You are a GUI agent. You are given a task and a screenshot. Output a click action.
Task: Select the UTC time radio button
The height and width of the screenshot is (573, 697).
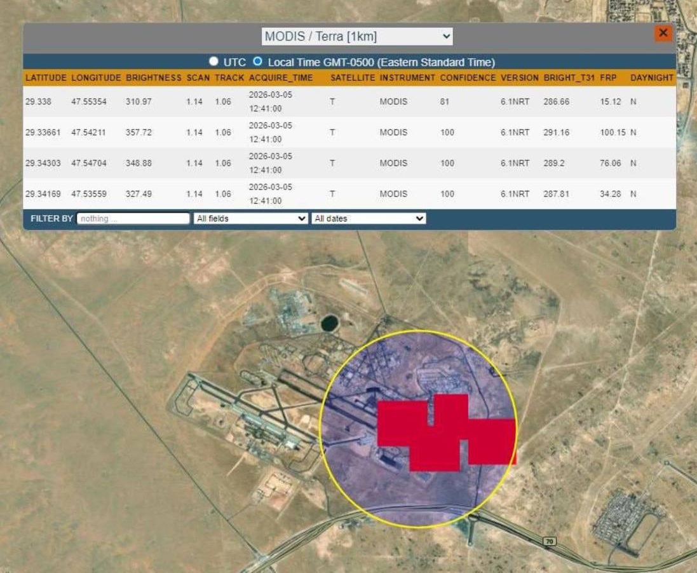point(213,62)
